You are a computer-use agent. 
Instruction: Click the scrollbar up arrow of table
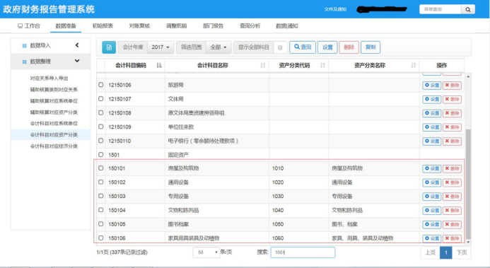tap(468, 76)
